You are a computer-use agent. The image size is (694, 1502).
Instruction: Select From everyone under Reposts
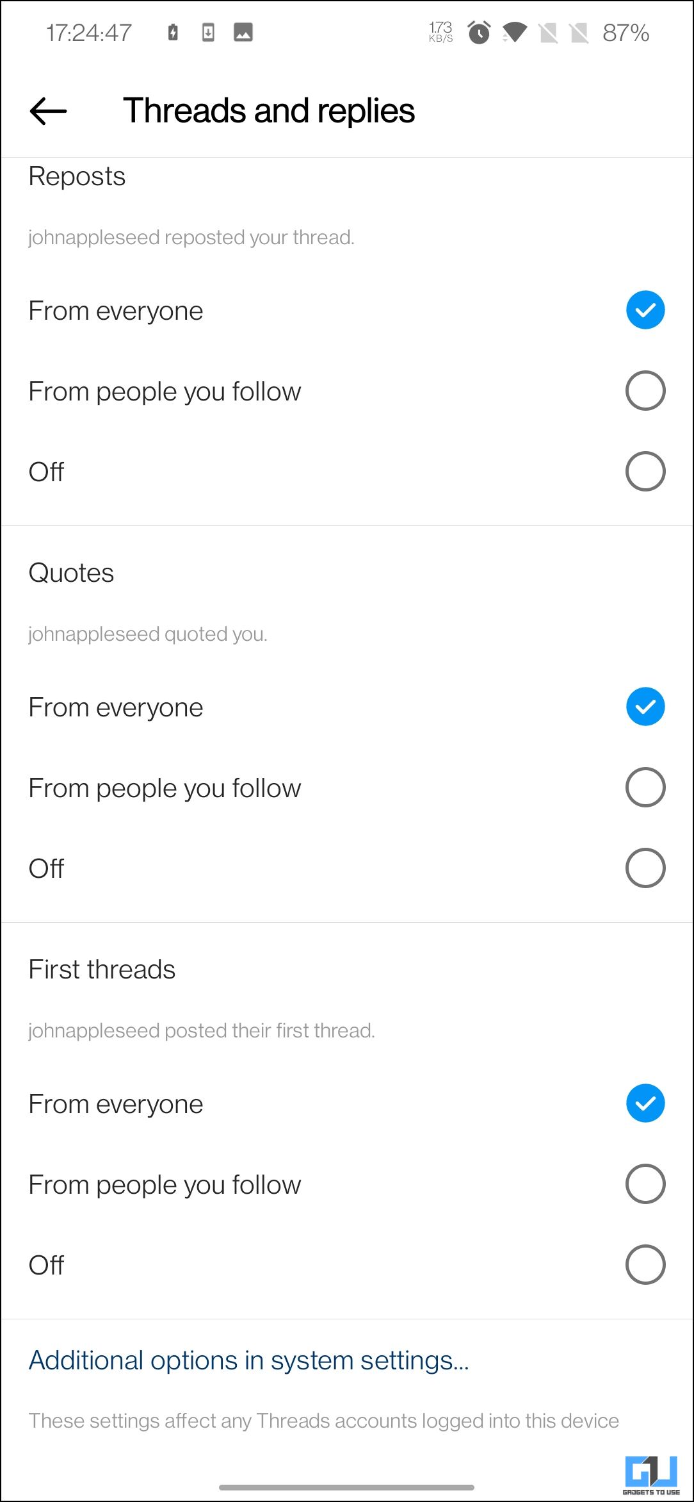pos(645,309)
